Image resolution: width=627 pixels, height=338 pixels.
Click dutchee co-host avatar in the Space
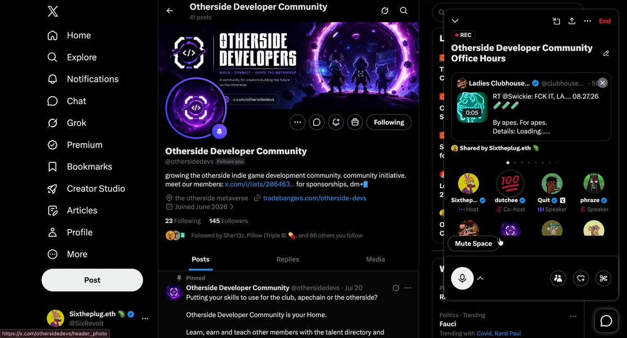tap(510, 183)
